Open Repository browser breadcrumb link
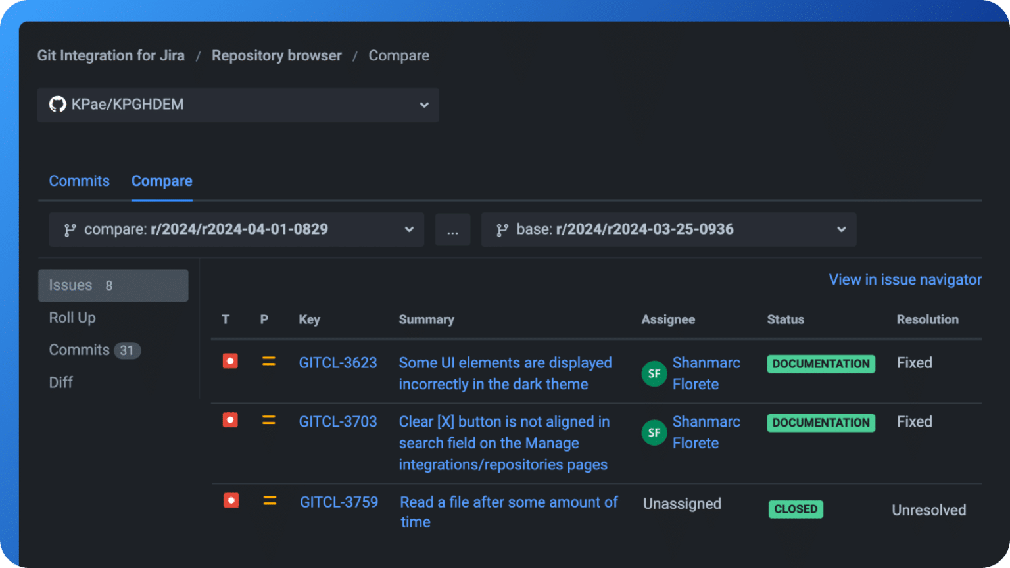Screen dimensions: 1010x568 277,56
